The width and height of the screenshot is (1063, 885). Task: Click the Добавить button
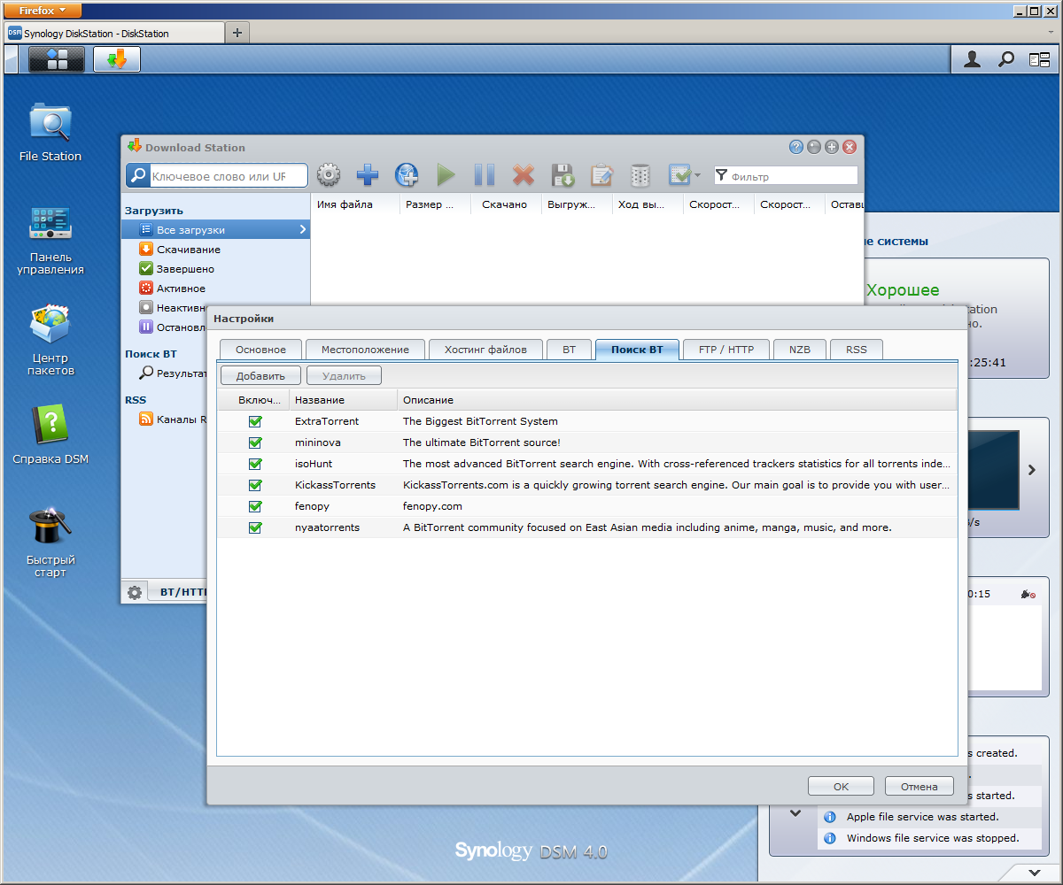click(260, 375)
